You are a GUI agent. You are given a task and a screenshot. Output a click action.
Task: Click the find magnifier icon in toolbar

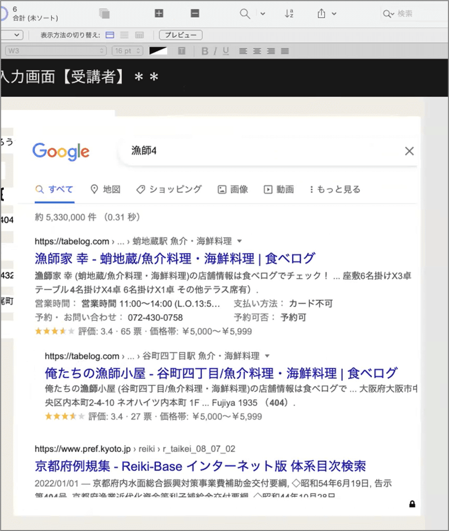(245, 13)
